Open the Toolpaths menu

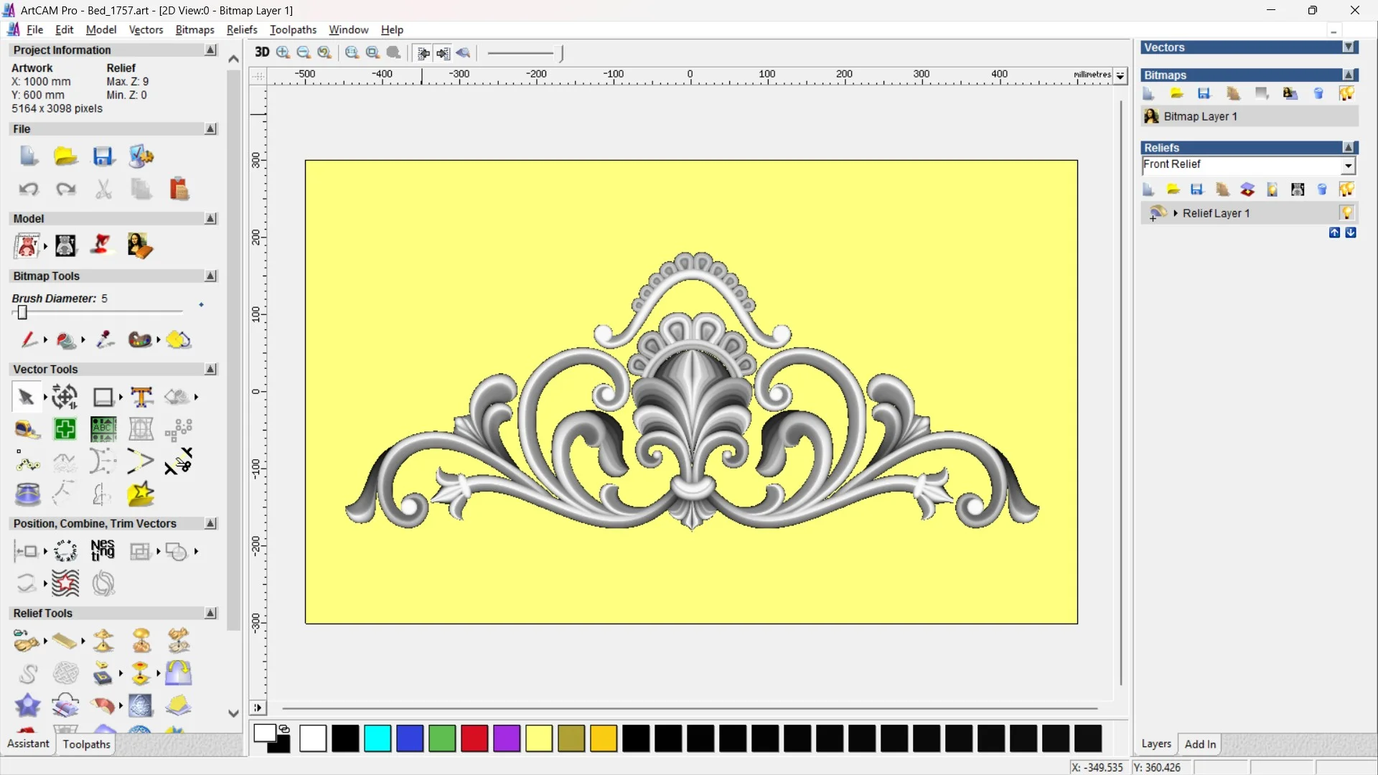(293, 29)
